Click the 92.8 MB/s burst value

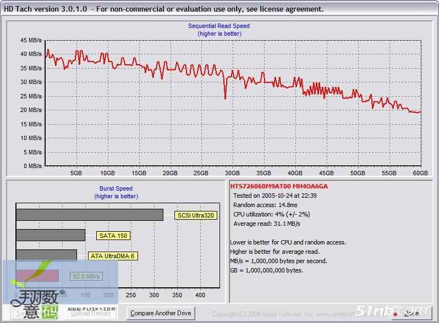86,276
